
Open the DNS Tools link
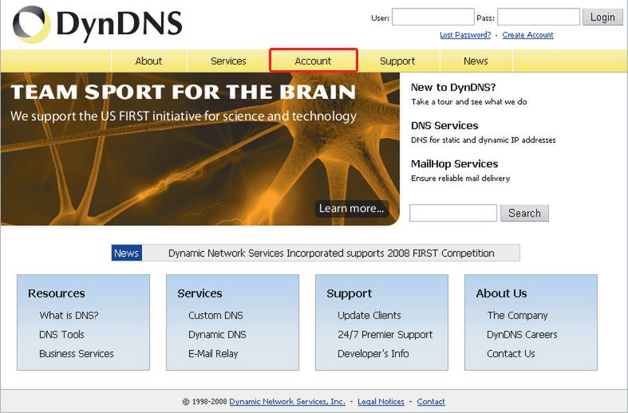[61, 335]
